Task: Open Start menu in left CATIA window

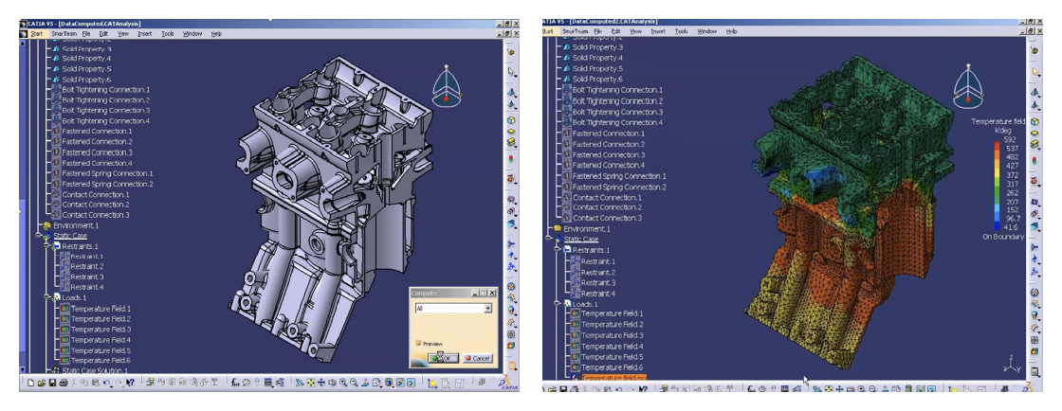Action: click(36, 33)
